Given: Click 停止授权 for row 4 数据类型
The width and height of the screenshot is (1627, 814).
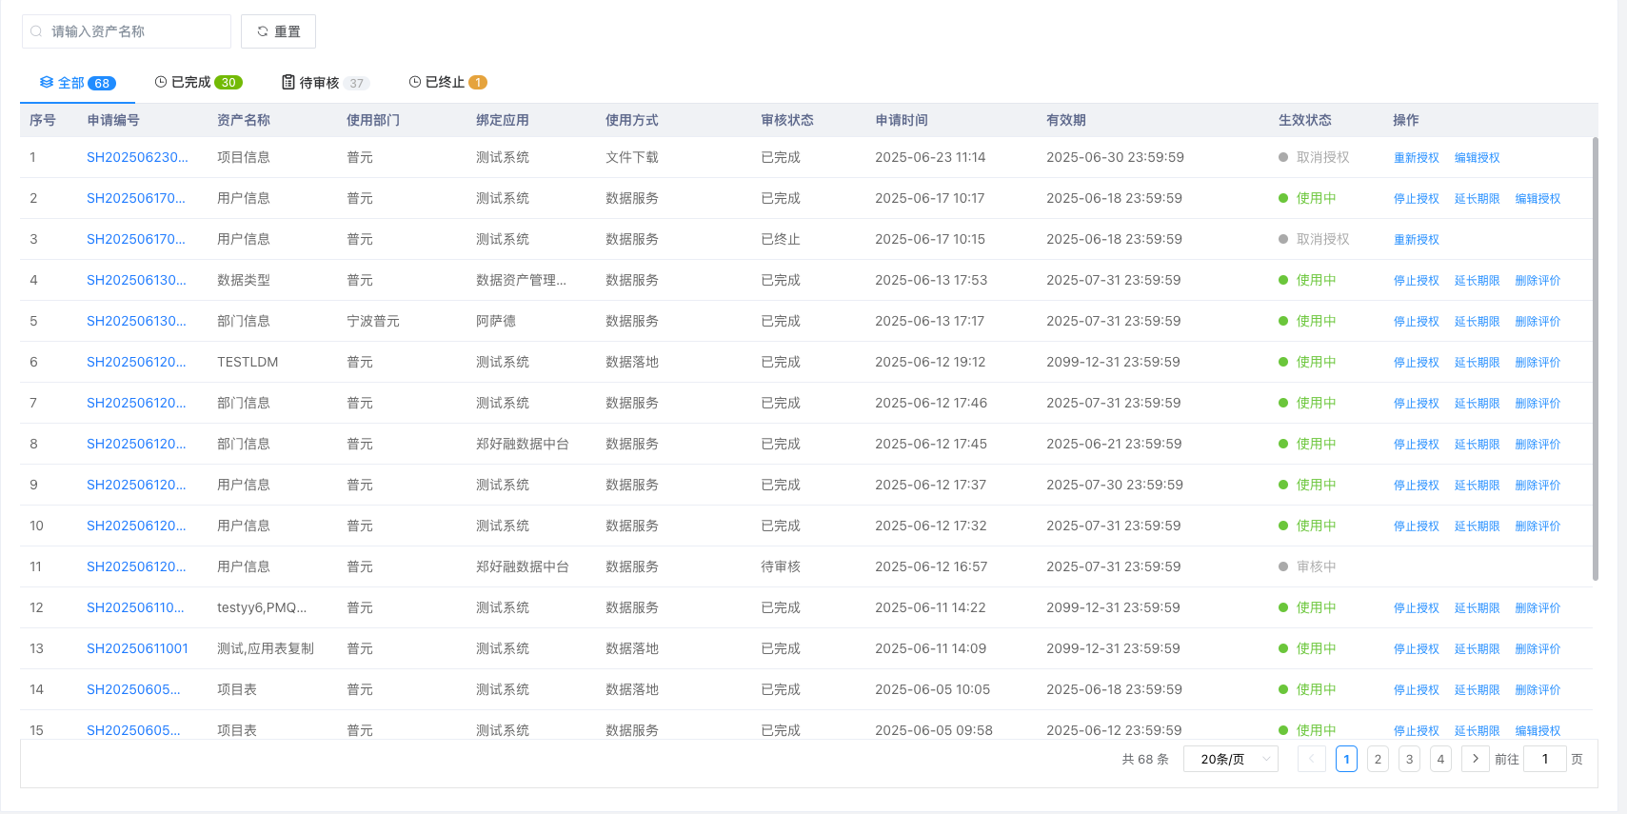Looking at the screenshot, I should (x=1416, y=281).
